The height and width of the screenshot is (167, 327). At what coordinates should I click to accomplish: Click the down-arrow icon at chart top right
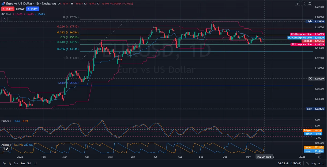[x=298, y=3]
